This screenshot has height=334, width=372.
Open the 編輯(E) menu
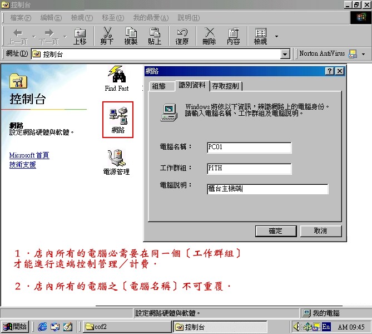51,18
